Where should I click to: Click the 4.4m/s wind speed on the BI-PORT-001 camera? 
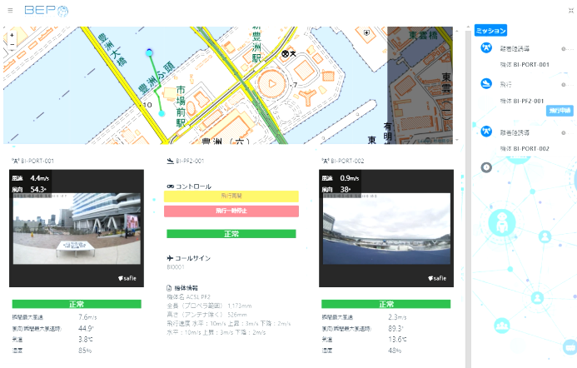pyautogui.click(x=39, y=178)
